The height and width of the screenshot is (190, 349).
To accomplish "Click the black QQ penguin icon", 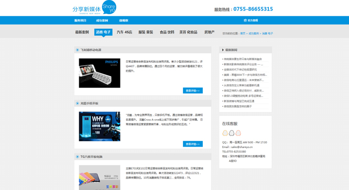I will pos(232,133).
